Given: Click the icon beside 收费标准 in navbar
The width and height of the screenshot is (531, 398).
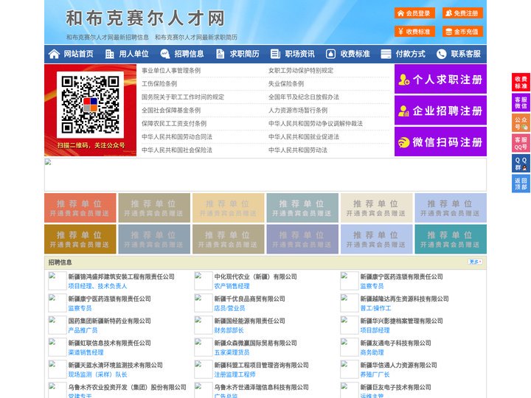Looking at the screenshot, I should tap(330, 54).
